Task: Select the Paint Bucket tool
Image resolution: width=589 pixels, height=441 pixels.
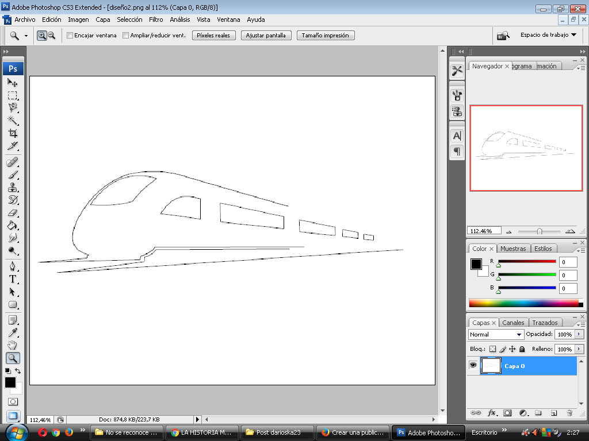Action: coord(13,225)
